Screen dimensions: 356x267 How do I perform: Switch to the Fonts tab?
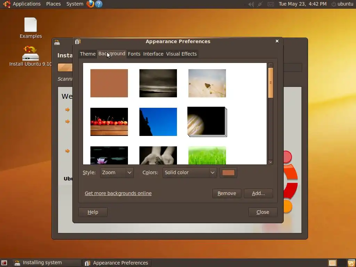coord(134,54)
